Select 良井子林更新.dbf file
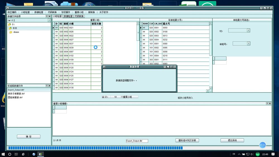This screenshot has height=157, width=279. click(x=16, y=94)
